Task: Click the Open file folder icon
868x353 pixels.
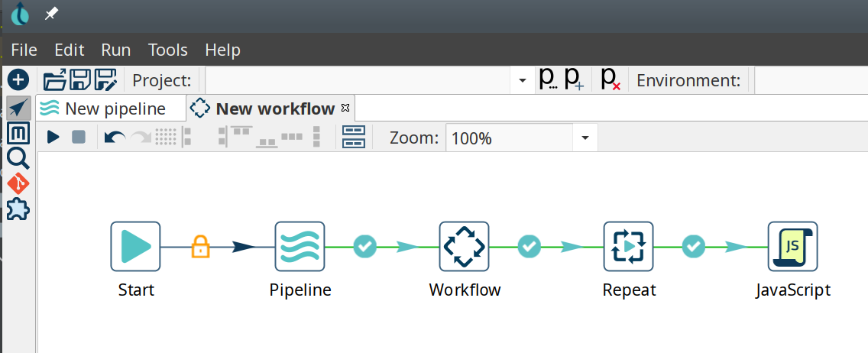Action: (x=55, y=80)
